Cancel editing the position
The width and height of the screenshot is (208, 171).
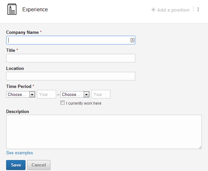[x=39, y=165]
